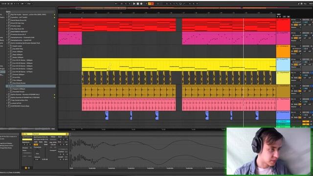The width and height of the screenshot is (313, 176).
Task: Select the long yellow MIDI clip
Action: point(179,65)
